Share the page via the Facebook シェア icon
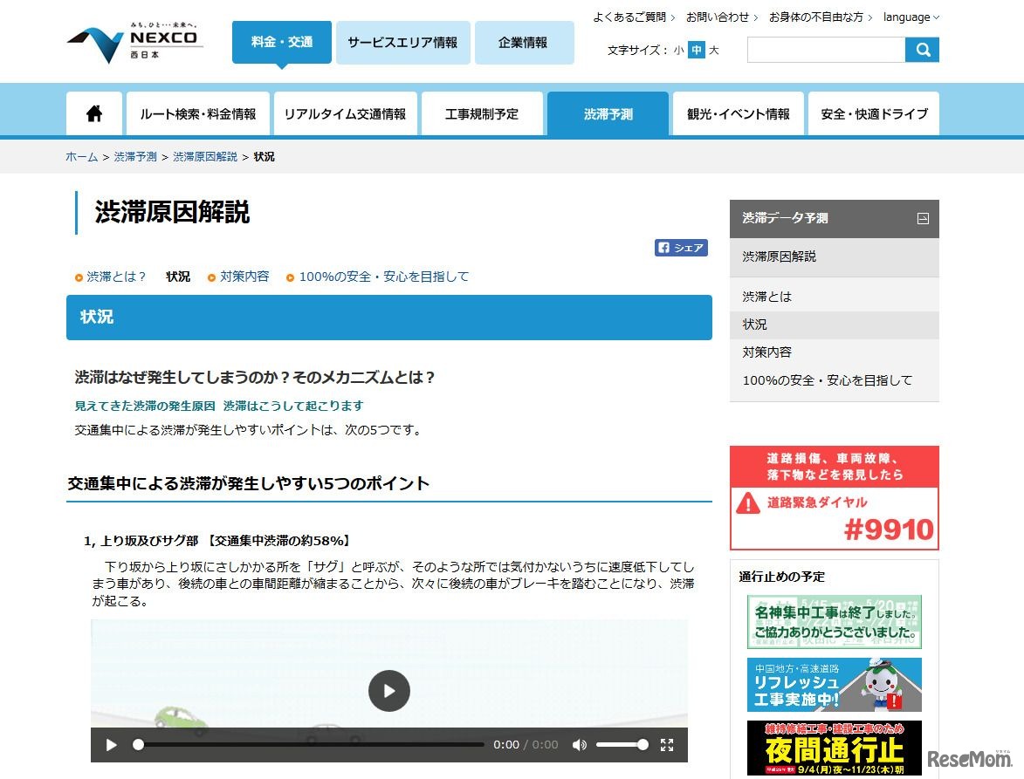The image size is (1024, 779). tap(681, 248)
